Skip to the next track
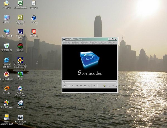Screen dimensions: 167x128 click(89, 86)
